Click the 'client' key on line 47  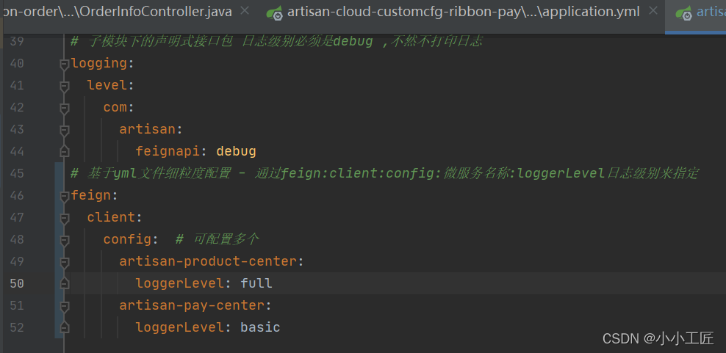pos(111,217)
